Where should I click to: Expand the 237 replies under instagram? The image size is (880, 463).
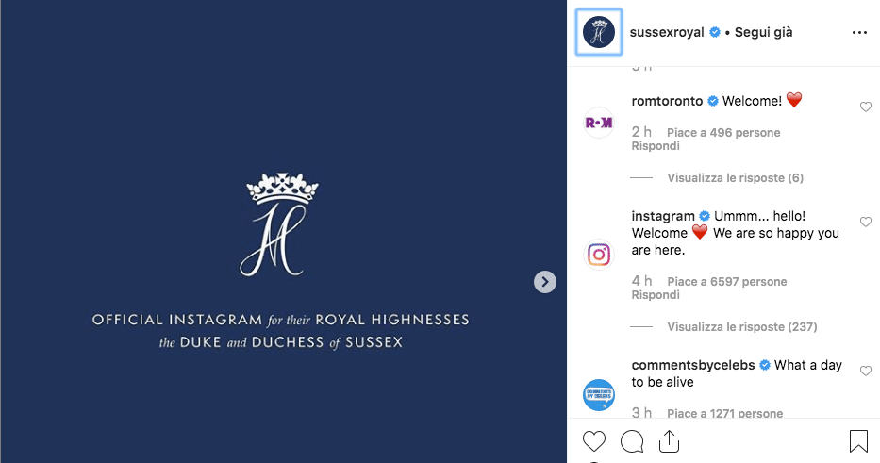click(740, 327)
